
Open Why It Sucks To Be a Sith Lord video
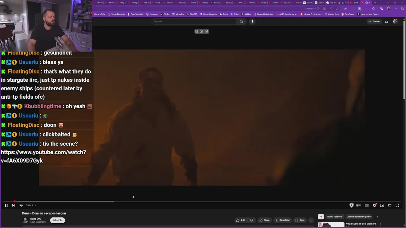pyautogui.click(x=360, y=224)
